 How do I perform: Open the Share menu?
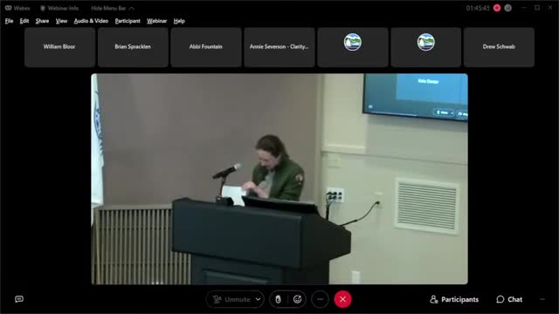coord(42,21)
